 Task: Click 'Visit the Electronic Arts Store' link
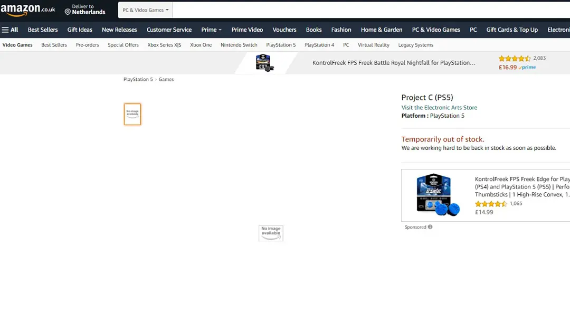click(x=439, y=108)
